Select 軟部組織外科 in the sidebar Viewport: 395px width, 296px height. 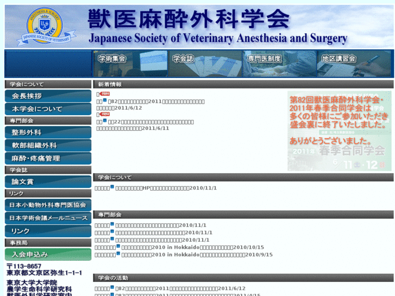pos(48,146)
